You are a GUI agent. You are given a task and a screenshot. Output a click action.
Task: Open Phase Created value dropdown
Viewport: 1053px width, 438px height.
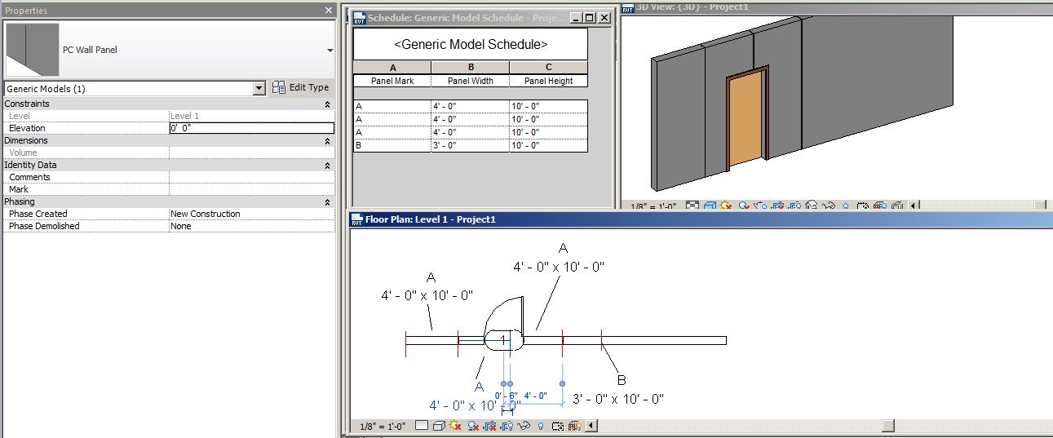coord(251,214)
